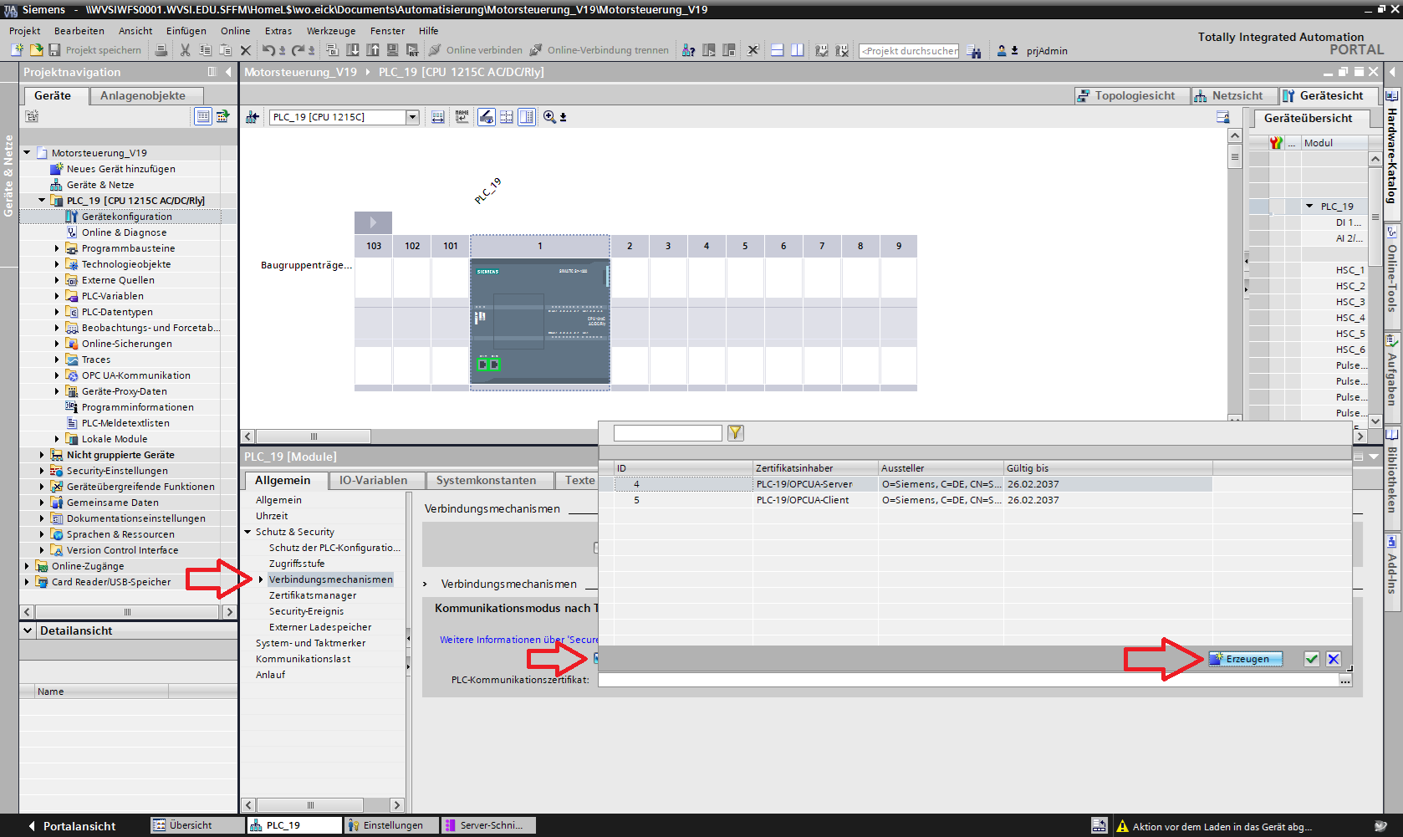Open the PLC-Kommunikationszertifikat ellipsis browse button
Viewport: 1403px width, 837px height.
tap(1345, 680)
